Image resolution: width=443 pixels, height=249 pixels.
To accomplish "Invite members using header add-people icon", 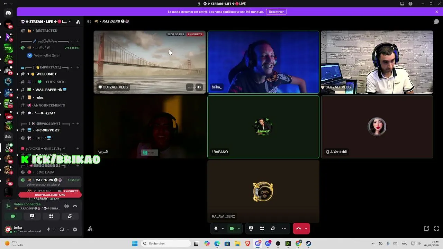I will 78,21.
